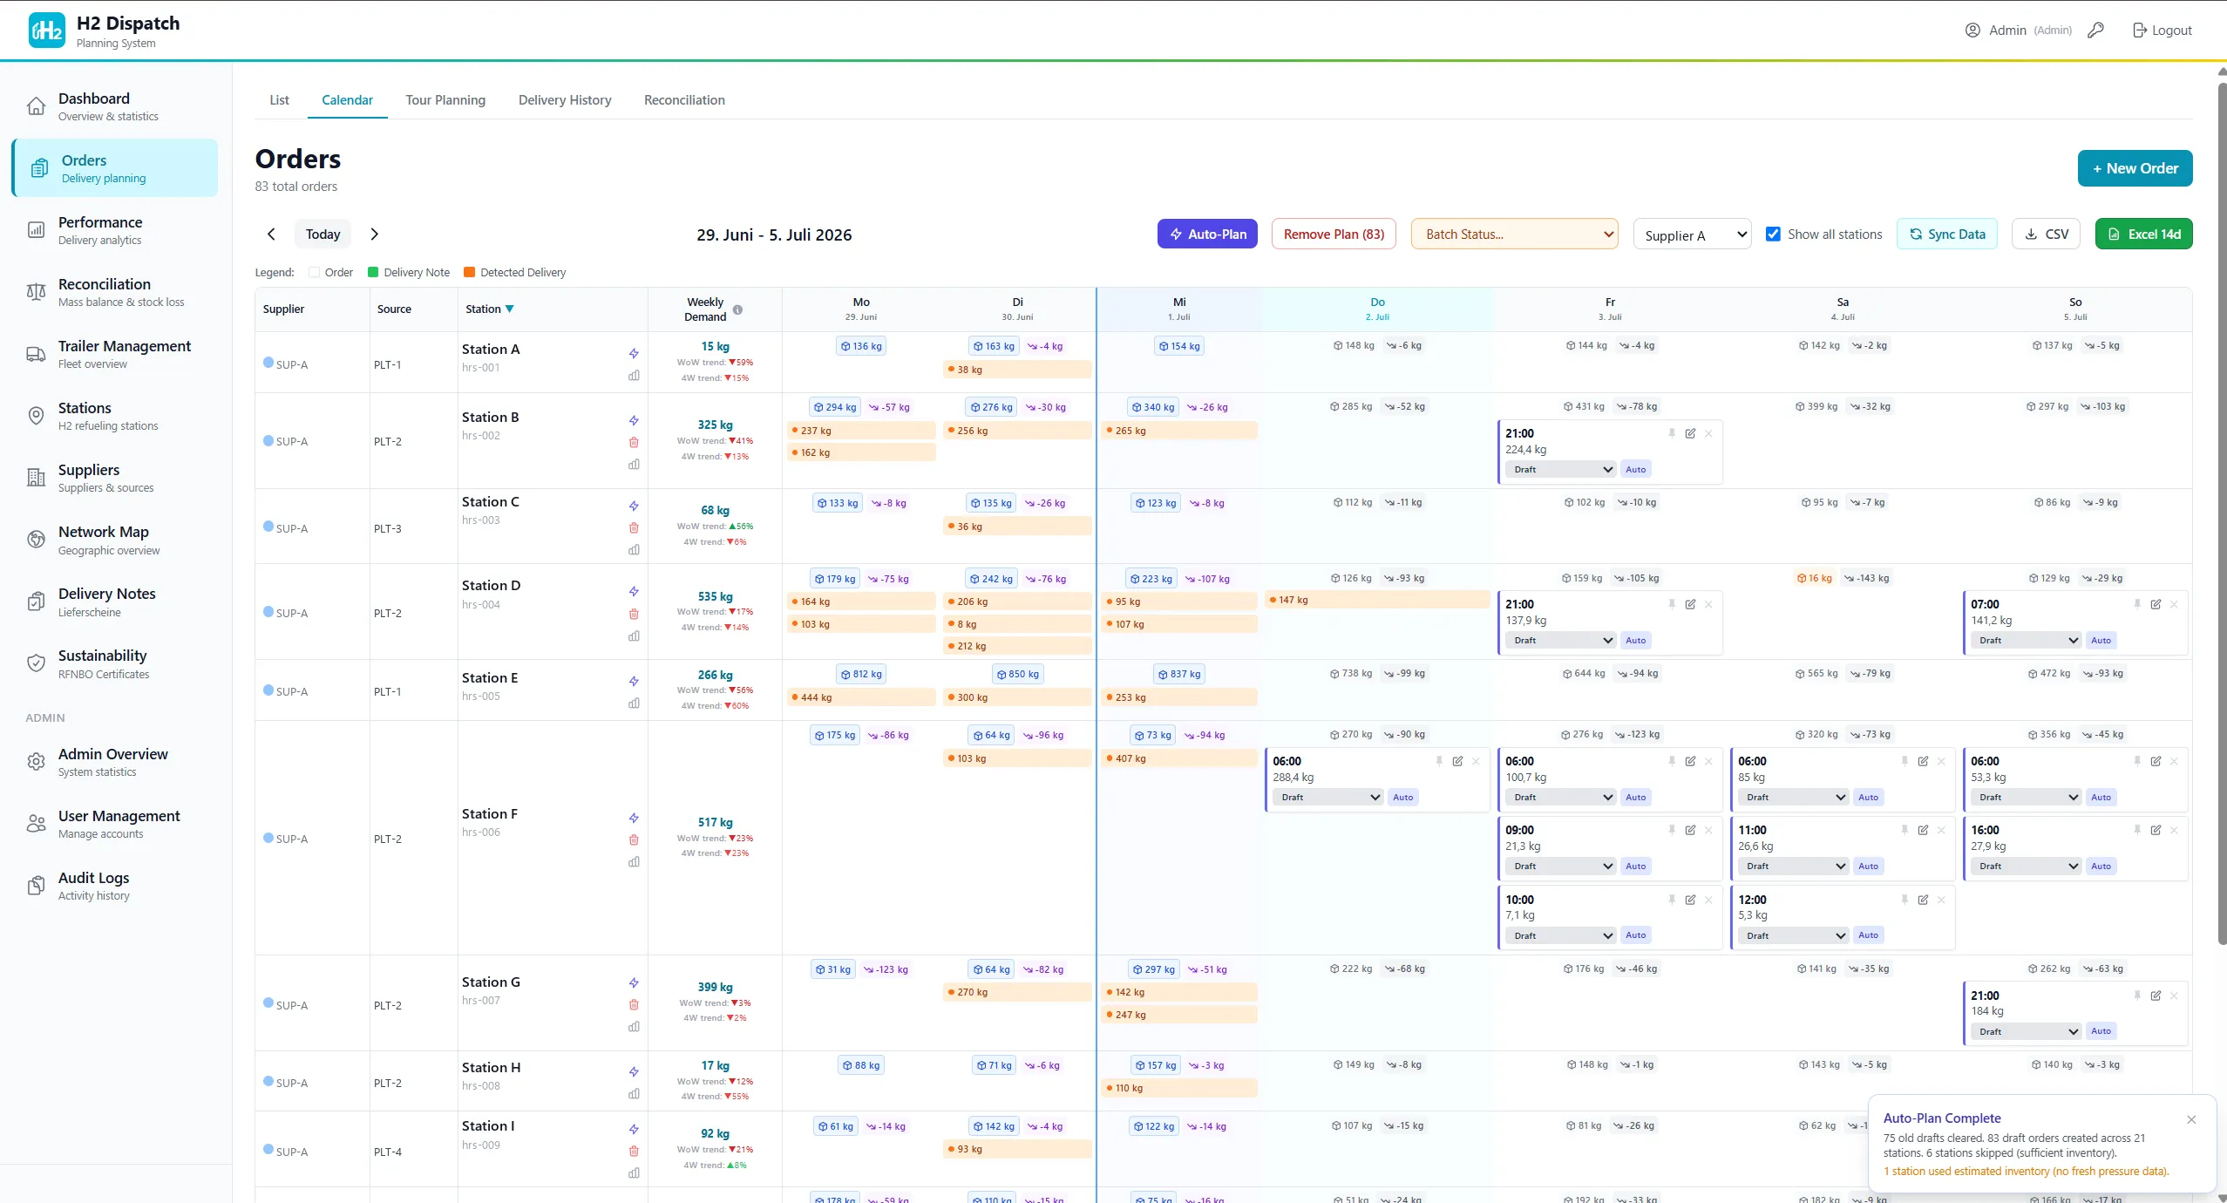
Task: Download the CSV export
Action: point(2046,234)
